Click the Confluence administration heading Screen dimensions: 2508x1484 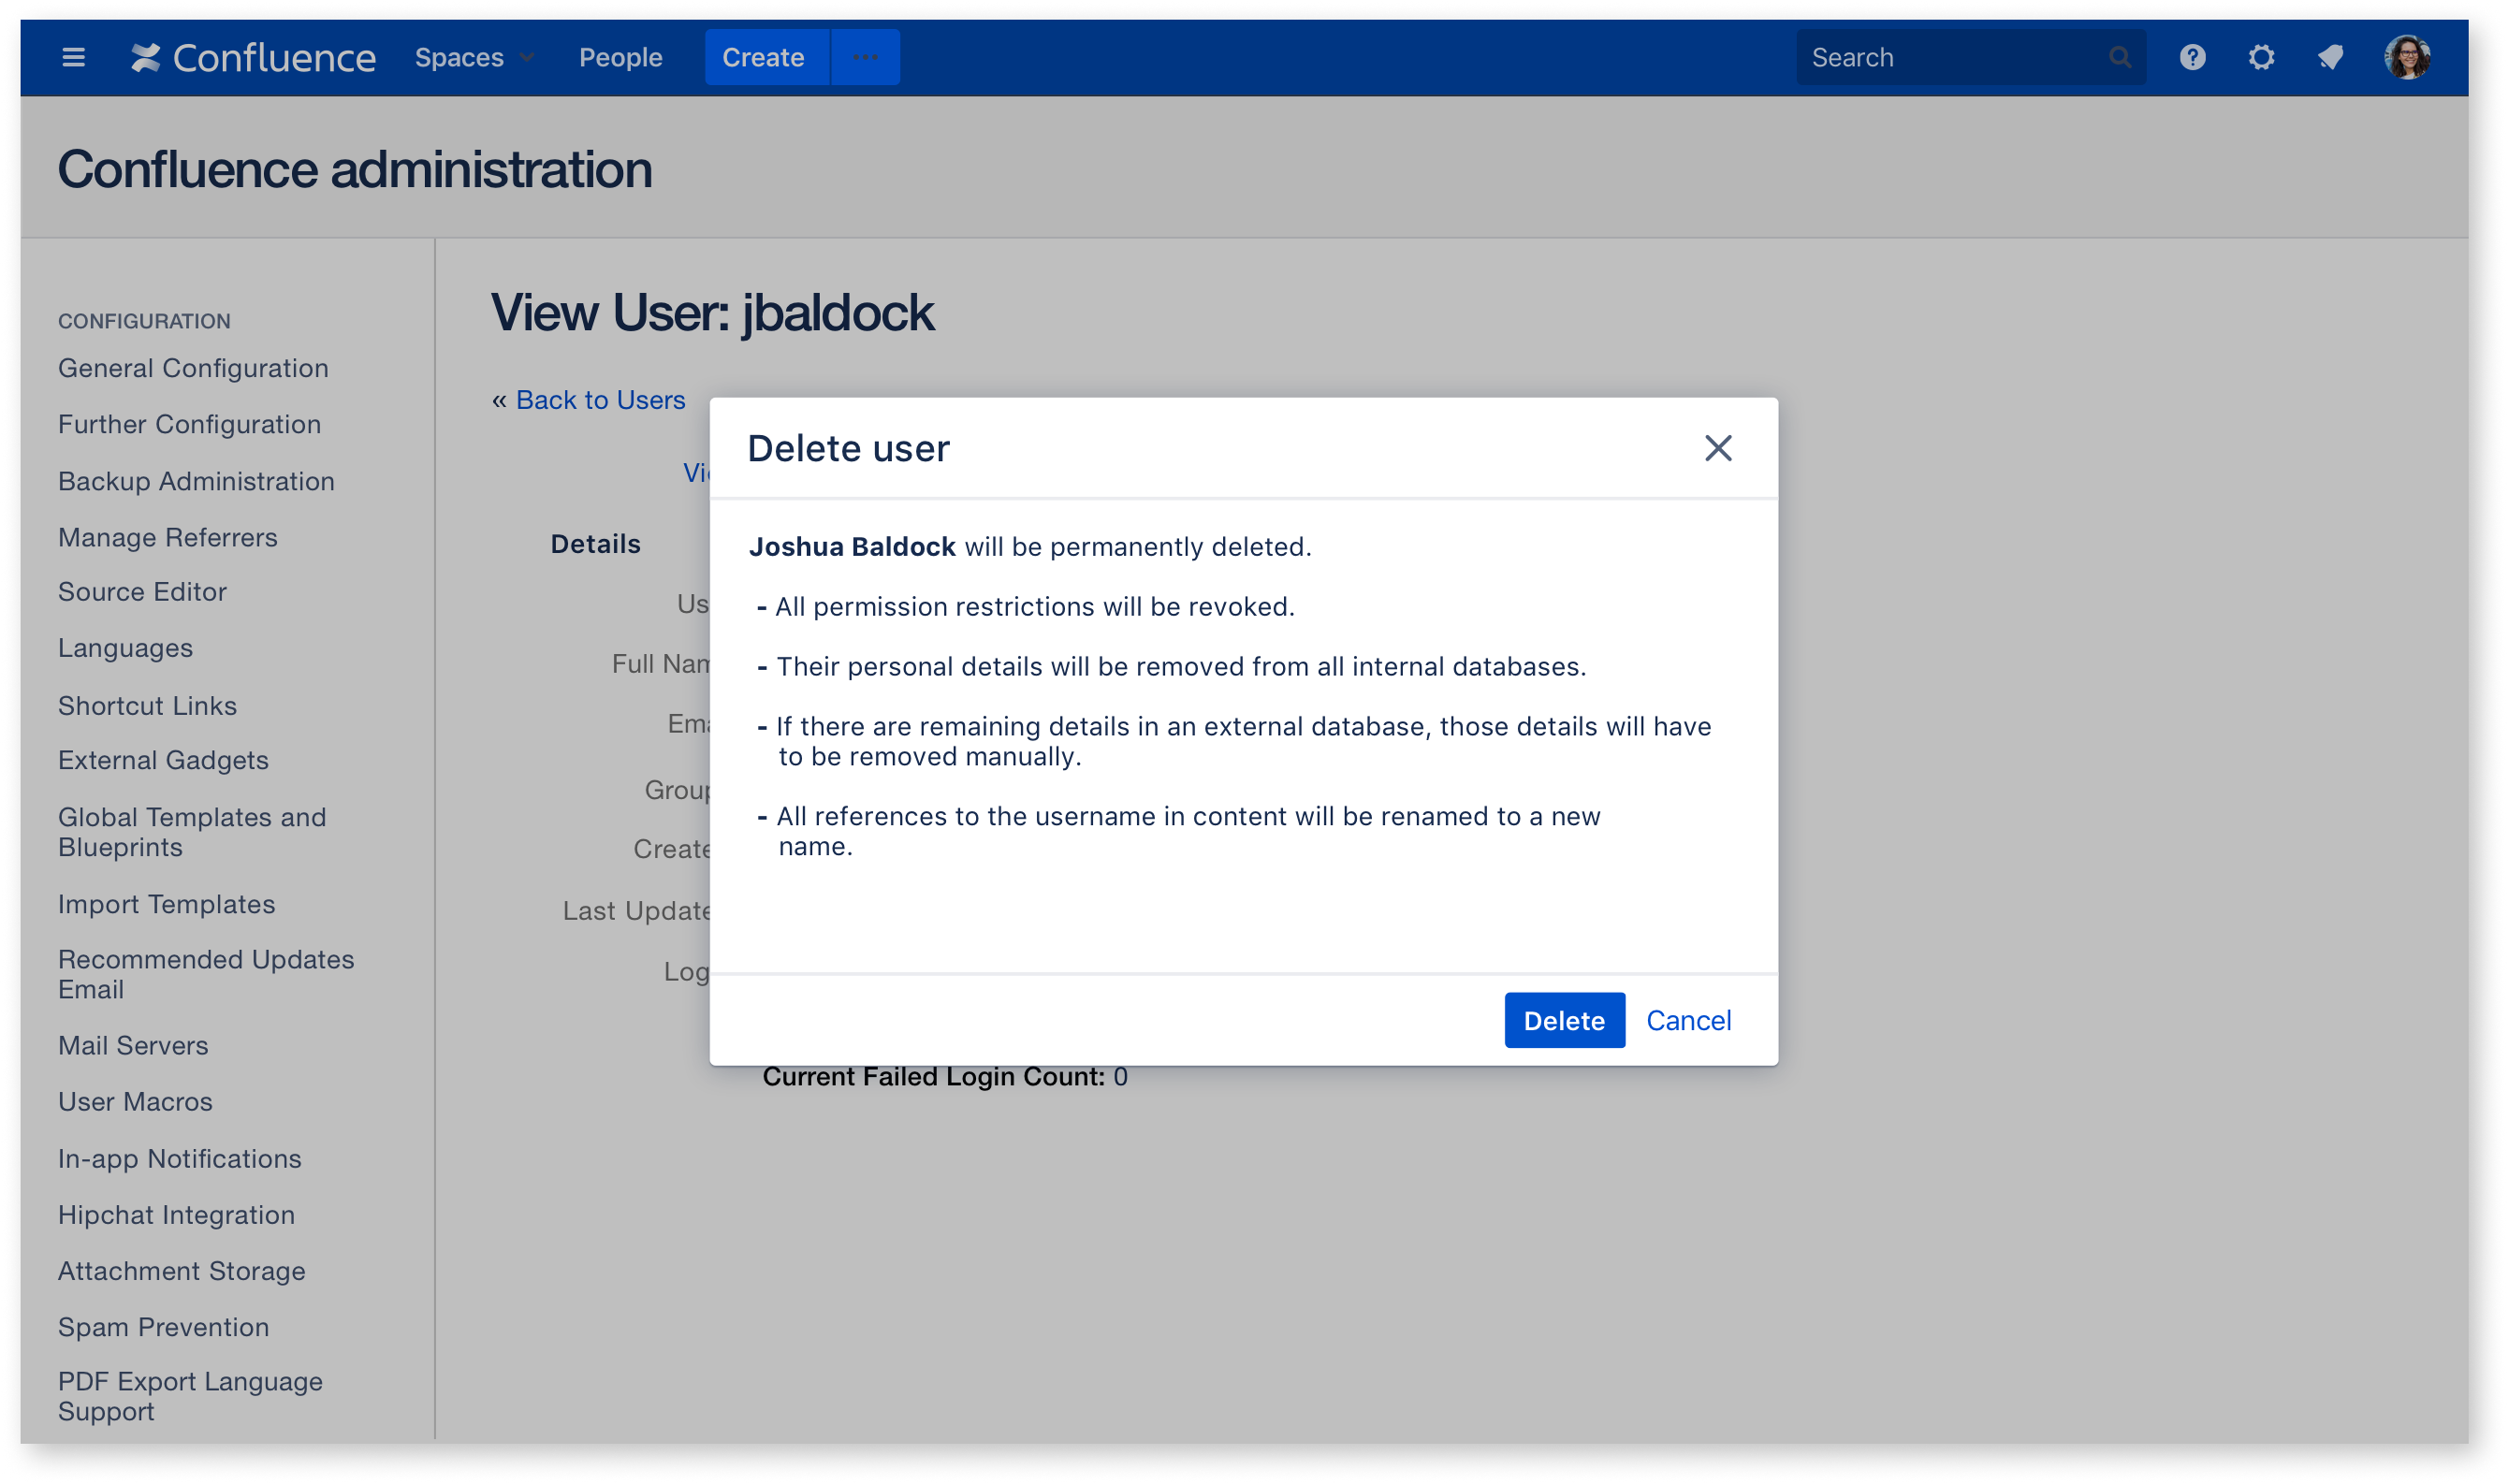354,168
